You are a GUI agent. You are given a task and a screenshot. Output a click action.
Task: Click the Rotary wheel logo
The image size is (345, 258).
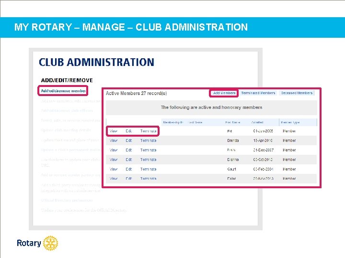point(50,243)
